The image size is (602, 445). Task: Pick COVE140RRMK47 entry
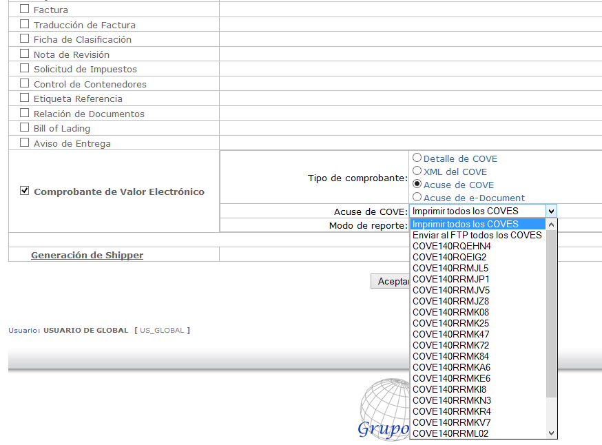[x=477, y=334]
